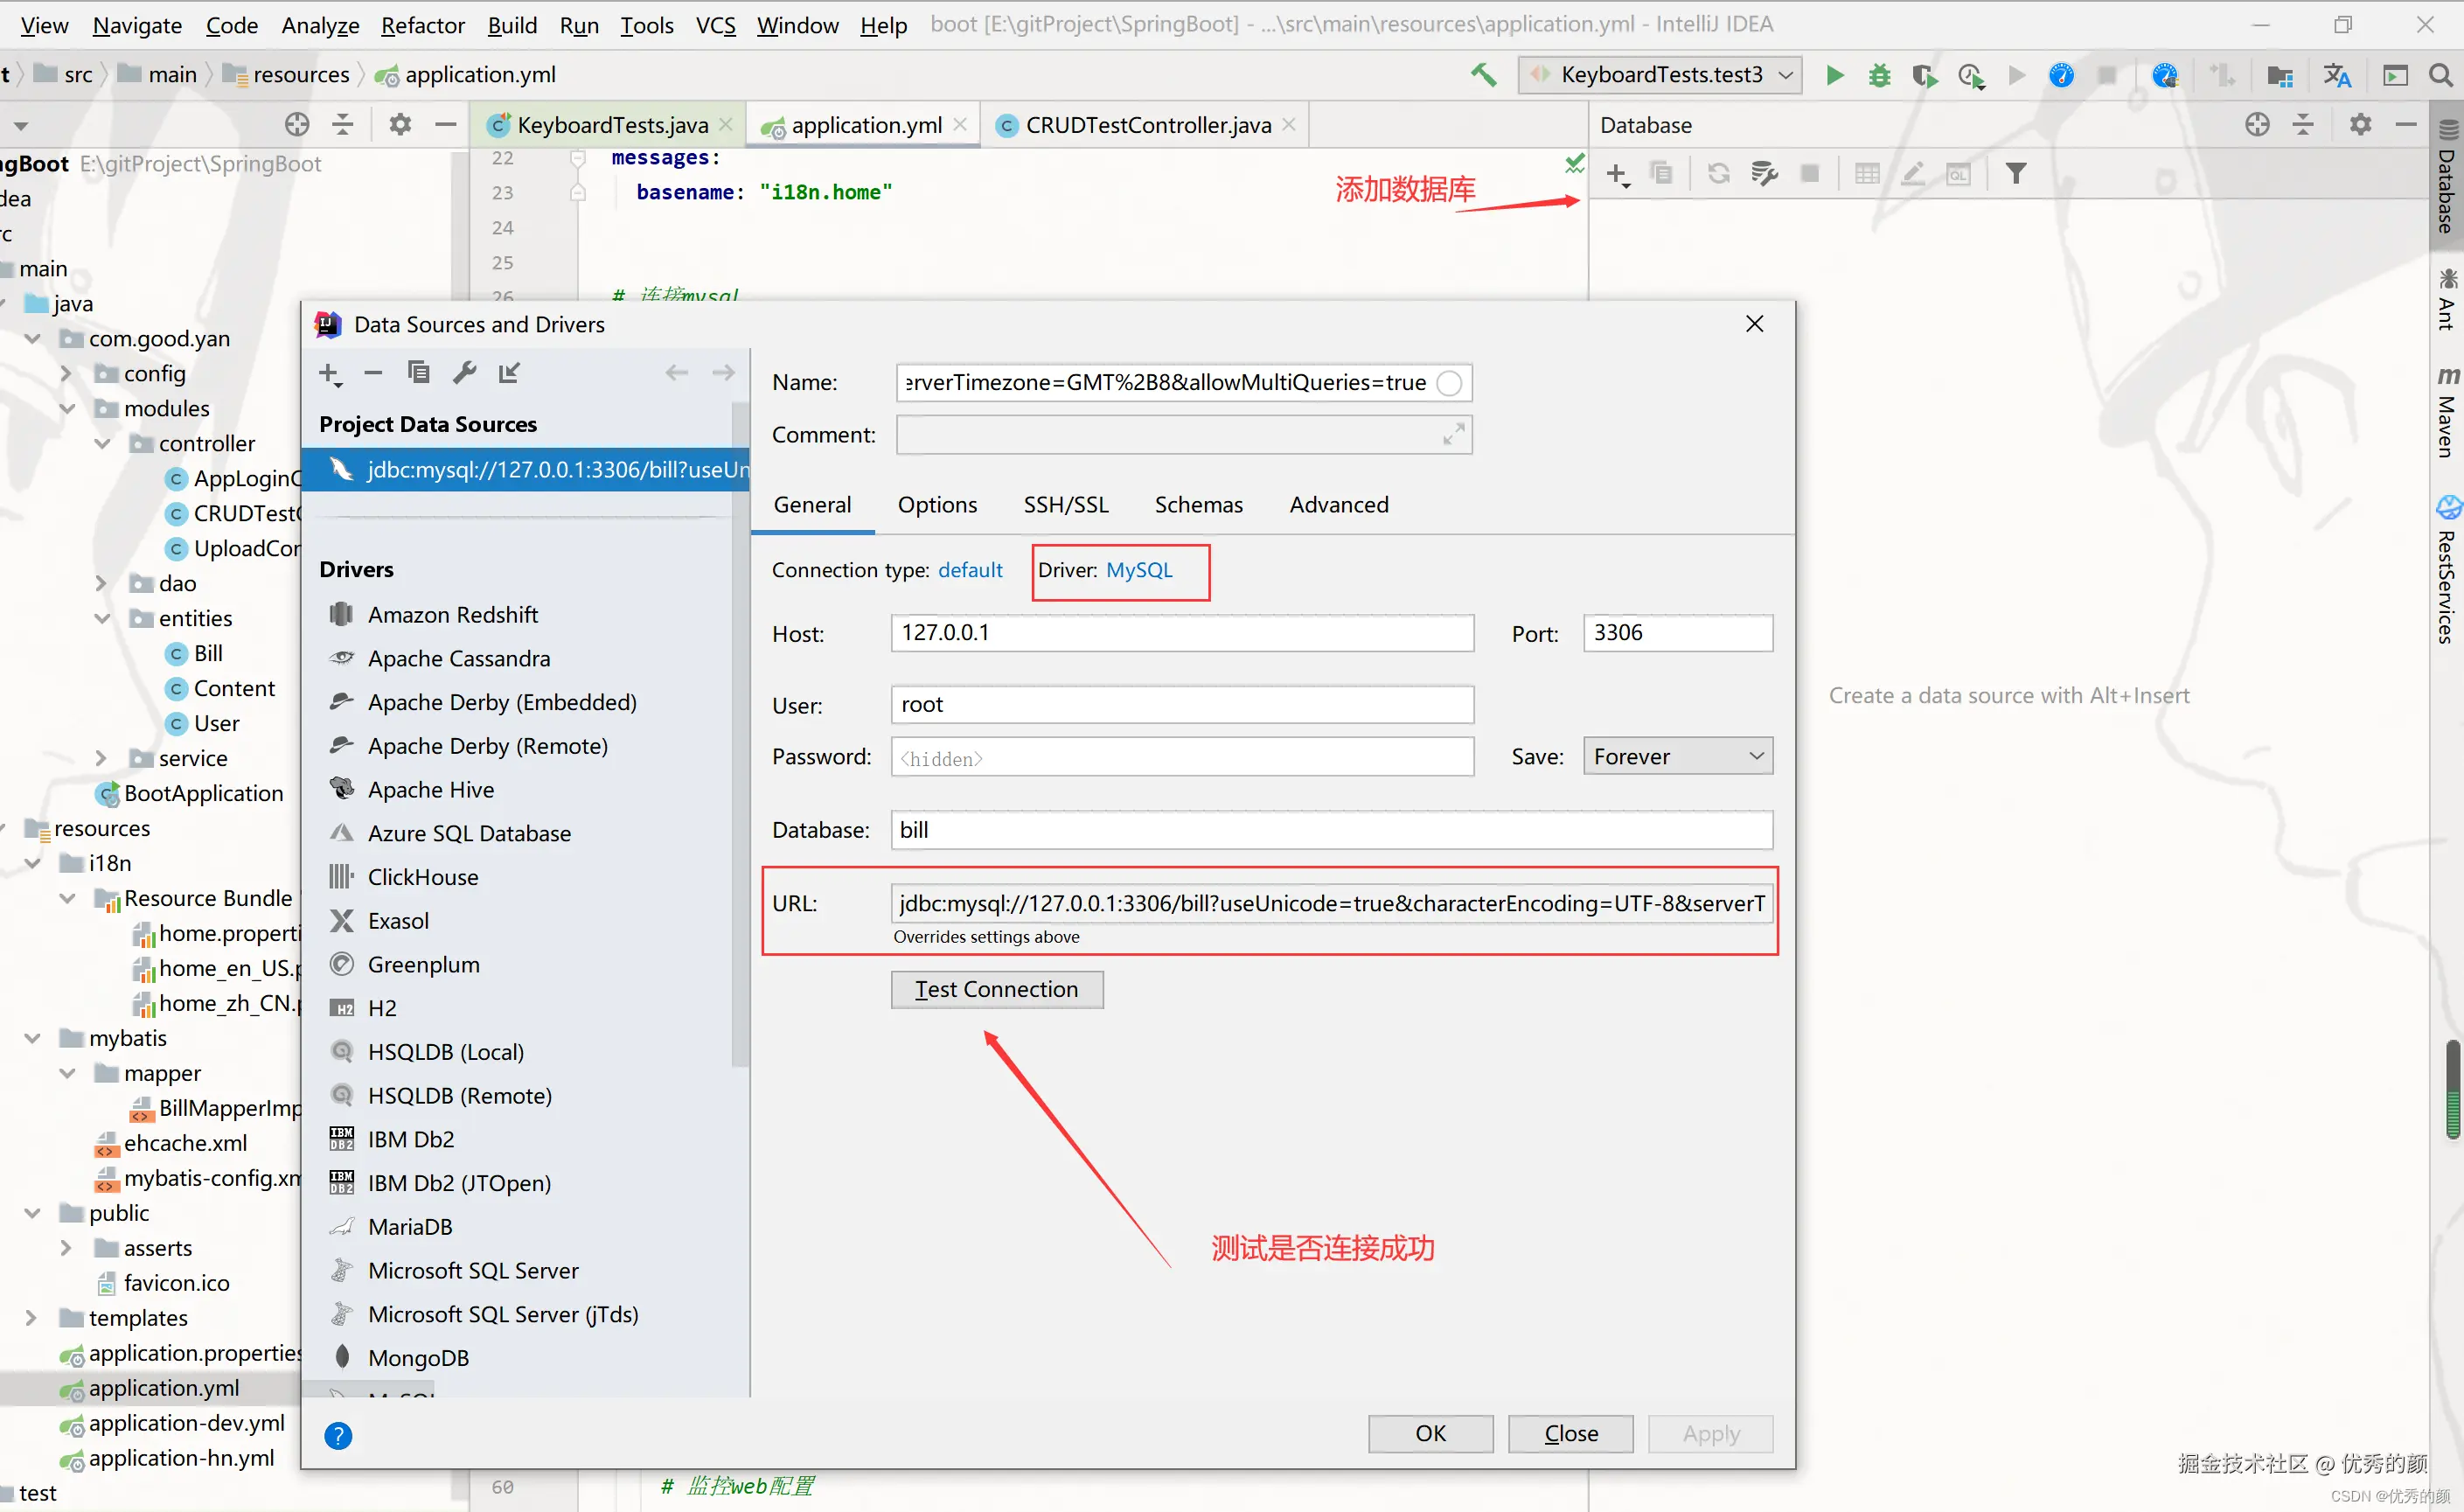
Task: Click the Build project hammer icon
Action: tap(1483, 75)
